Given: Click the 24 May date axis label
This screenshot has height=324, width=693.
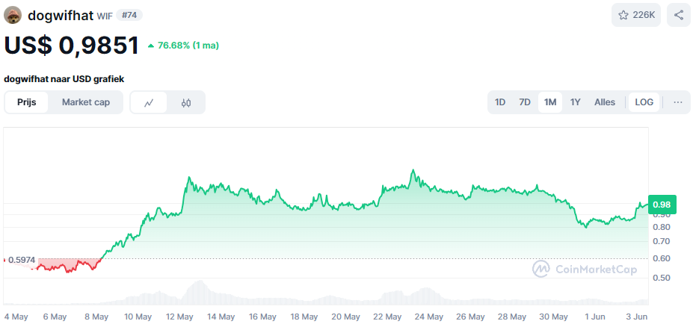Looking at the screenshot, I should (x=430, y=317).
